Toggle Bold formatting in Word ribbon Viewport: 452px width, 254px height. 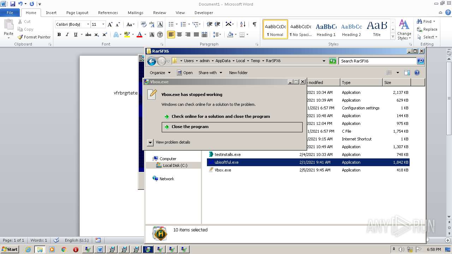point(59,35)
